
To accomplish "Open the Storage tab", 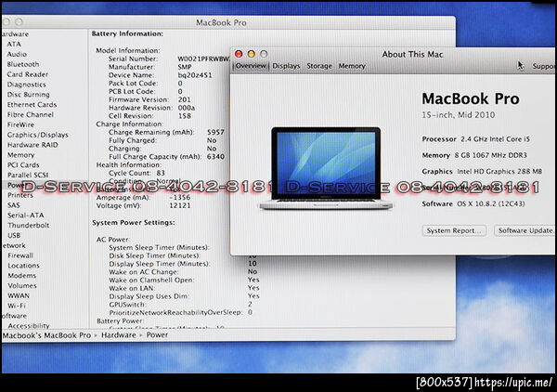I will tap(319, 66).
